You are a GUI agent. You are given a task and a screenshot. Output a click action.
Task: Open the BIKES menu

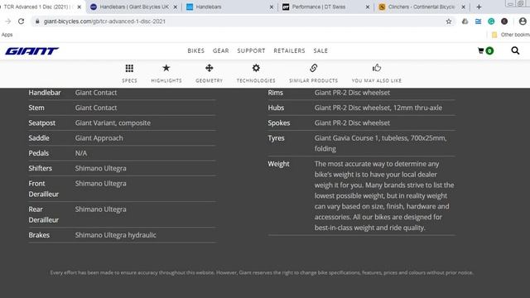point(196,50)
